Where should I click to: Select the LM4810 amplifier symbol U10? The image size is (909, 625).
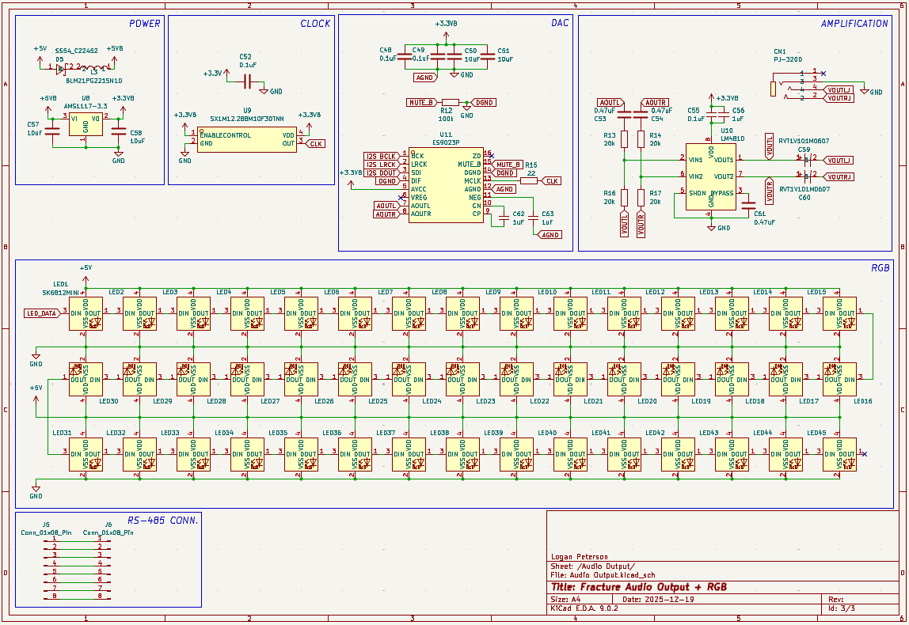click(x=710, y=176)
